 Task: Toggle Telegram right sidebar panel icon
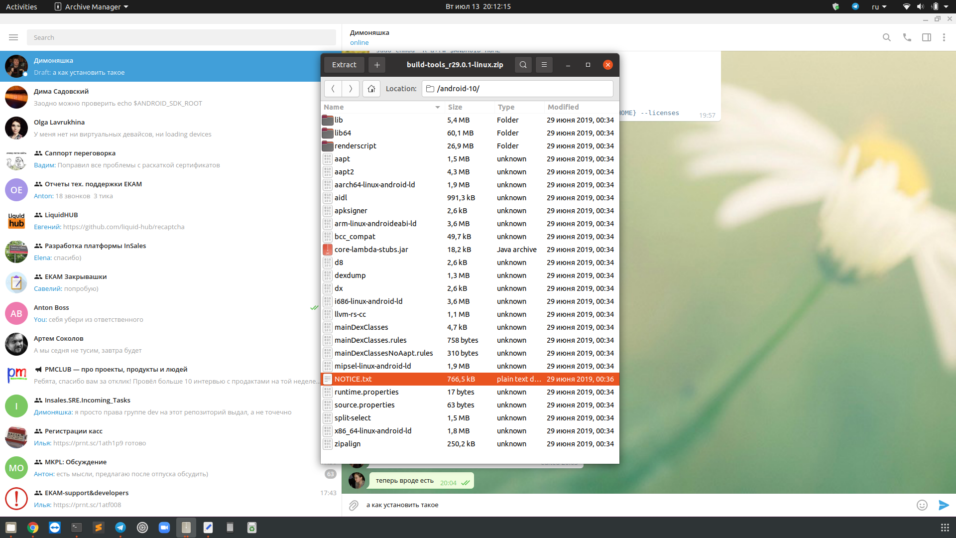pyautogui.click(x=927, y=37)
